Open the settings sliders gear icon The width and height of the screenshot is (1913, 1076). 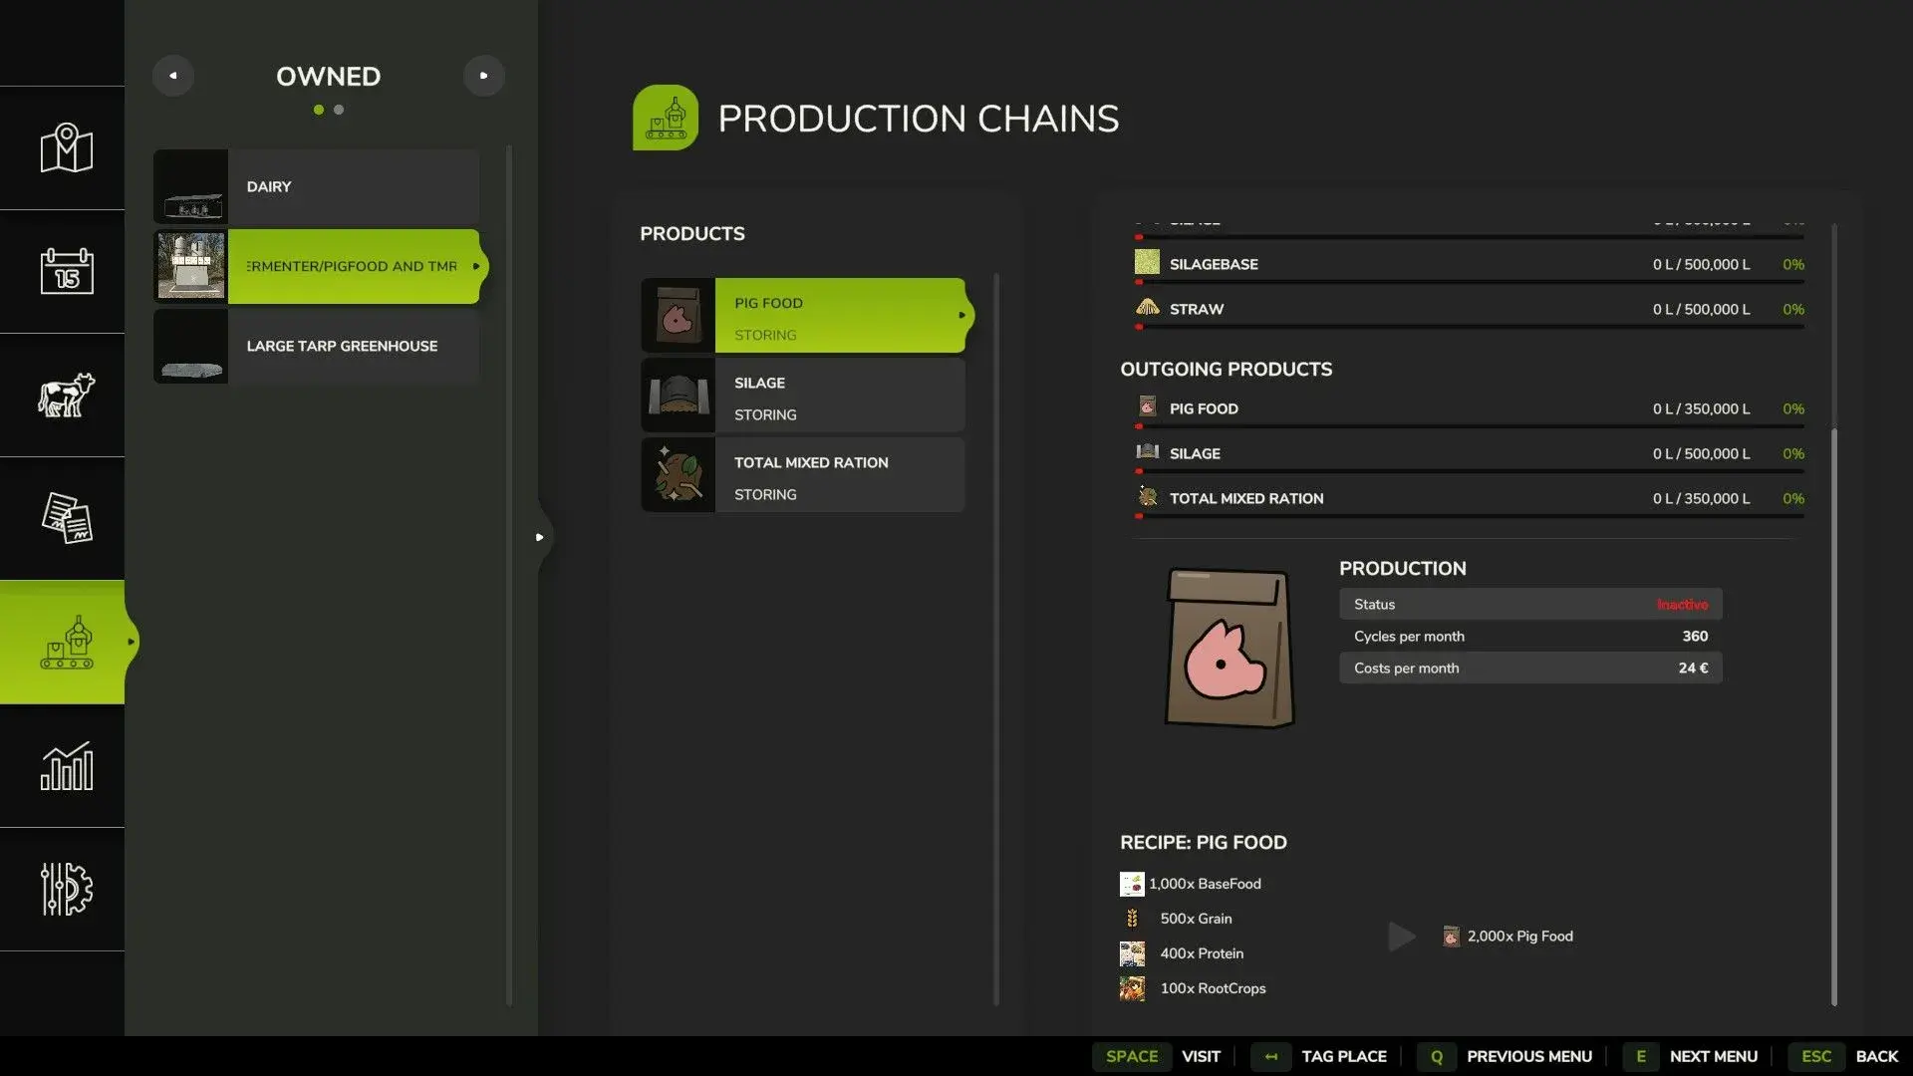(66, 889)
